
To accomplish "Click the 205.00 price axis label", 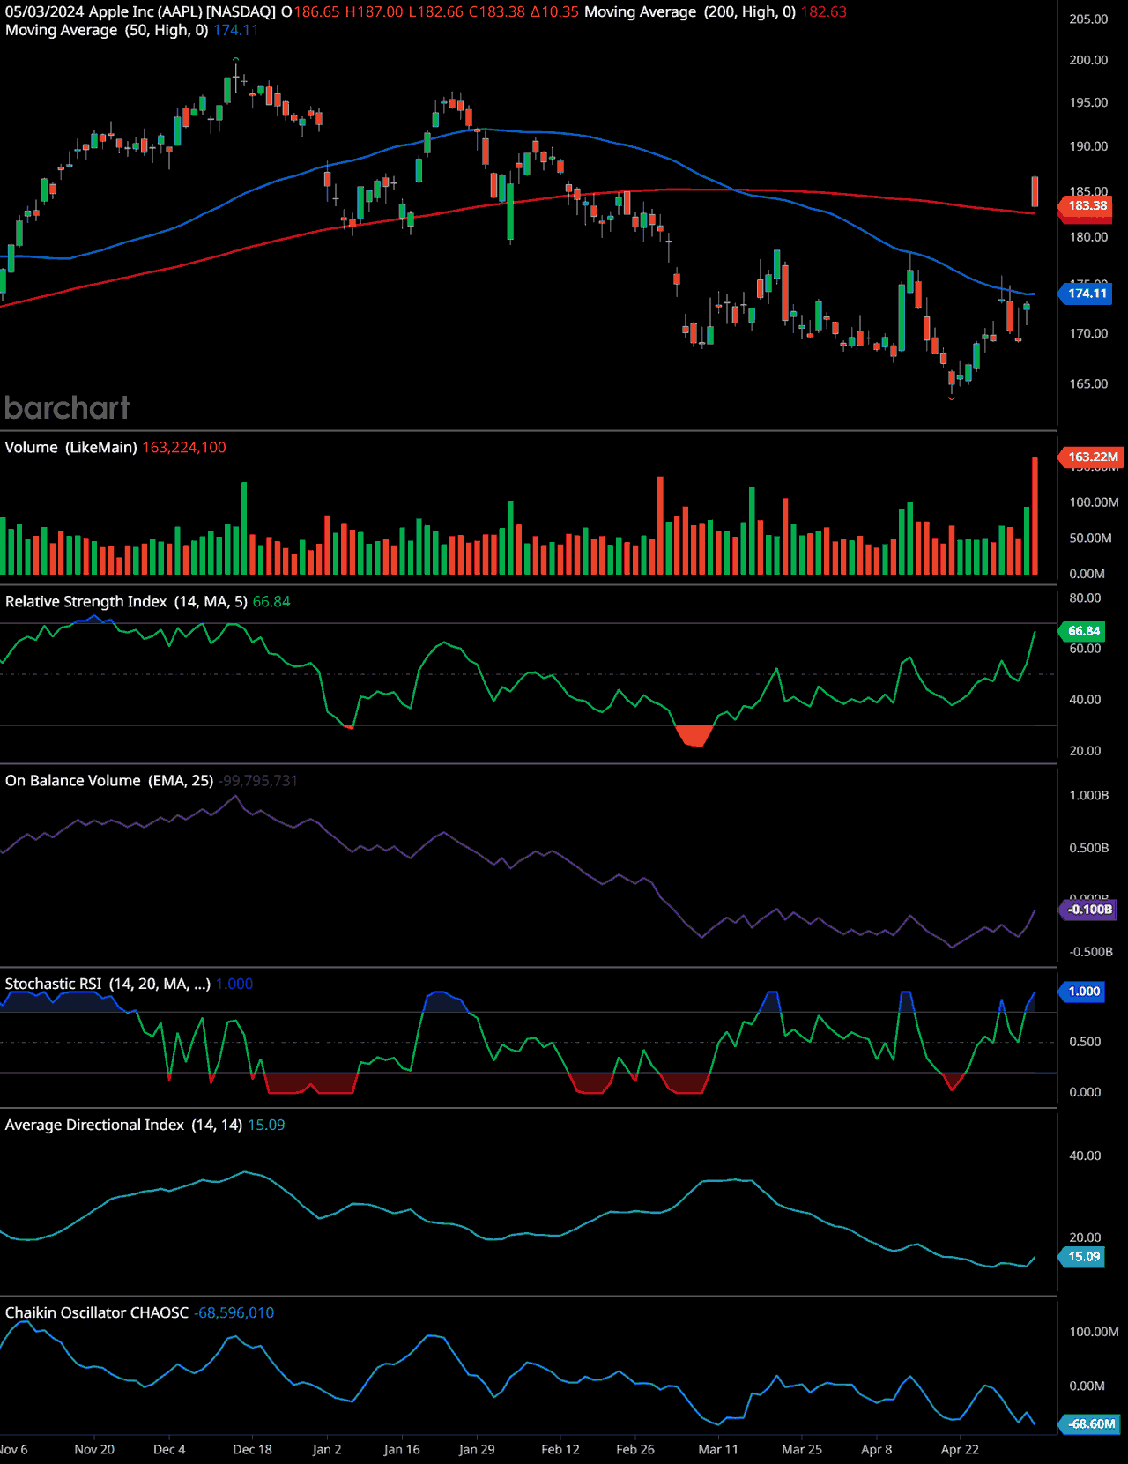I will click(1088, 19).
